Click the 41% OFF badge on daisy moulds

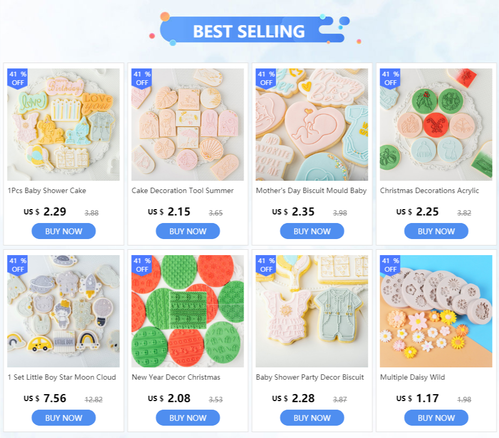[x=390, y=265]
